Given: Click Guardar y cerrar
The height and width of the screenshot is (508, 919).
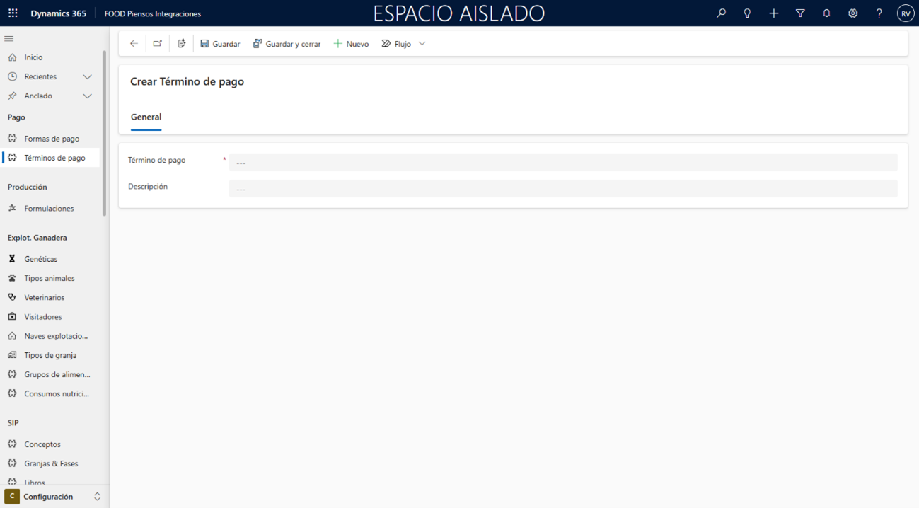Looking at the screenshot, I should click(x=287, y=44).
